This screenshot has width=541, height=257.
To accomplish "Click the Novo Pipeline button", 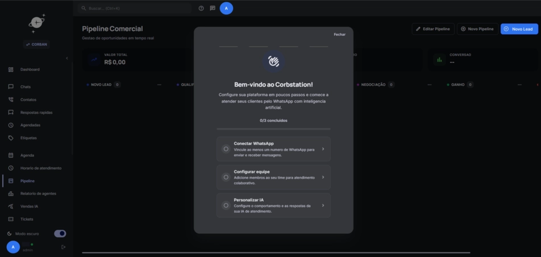I will click(478, 29).
